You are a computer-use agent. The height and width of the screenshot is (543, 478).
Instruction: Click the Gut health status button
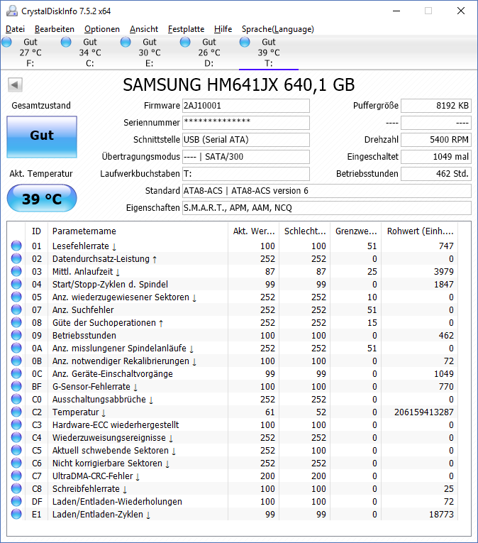pos(42,137)
